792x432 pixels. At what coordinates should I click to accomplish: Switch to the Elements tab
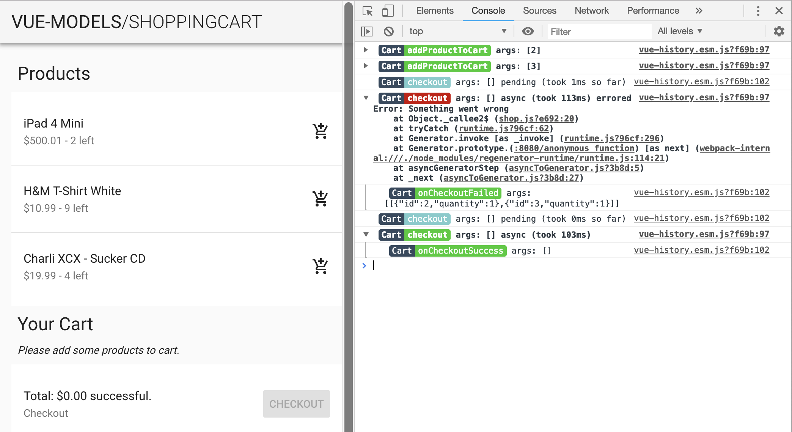pos(434,11)
